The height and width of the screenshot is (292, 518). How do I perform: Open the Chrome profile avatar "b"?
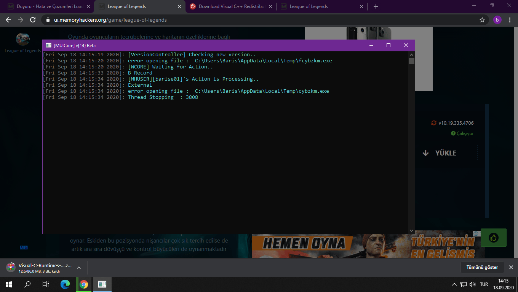[497, 20]
